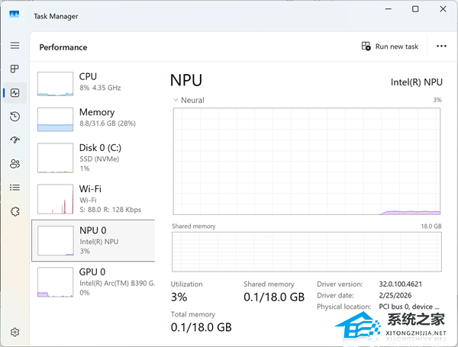Open the Services page icon
The width and height of the screenshot is (458, 347).
[15, 211]
